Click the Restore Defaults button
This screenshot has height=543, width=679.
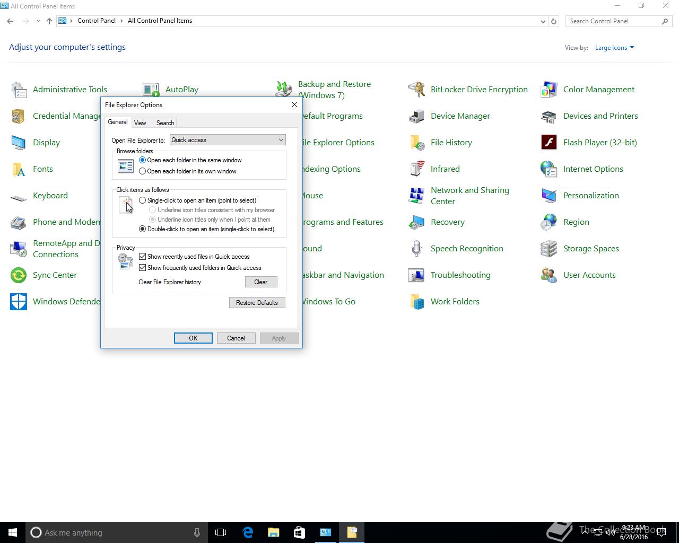(x=257, y=303)
